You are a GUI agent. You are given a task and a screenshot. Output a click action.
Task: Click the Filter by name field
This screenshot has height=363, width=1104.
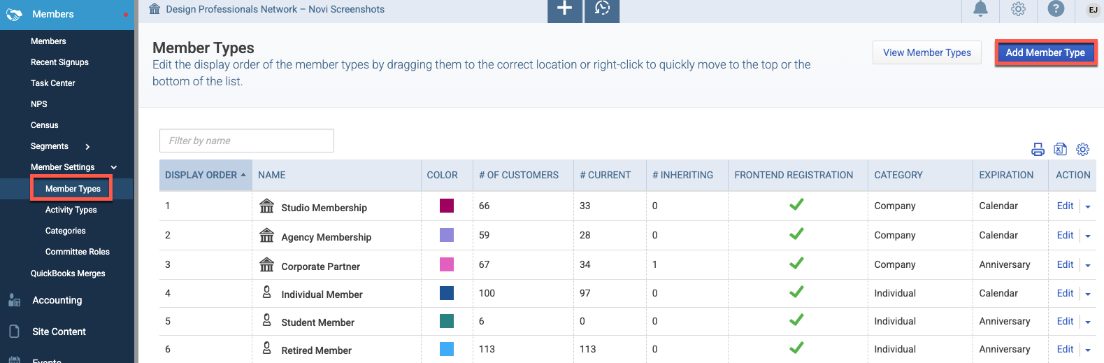[247, 141]
